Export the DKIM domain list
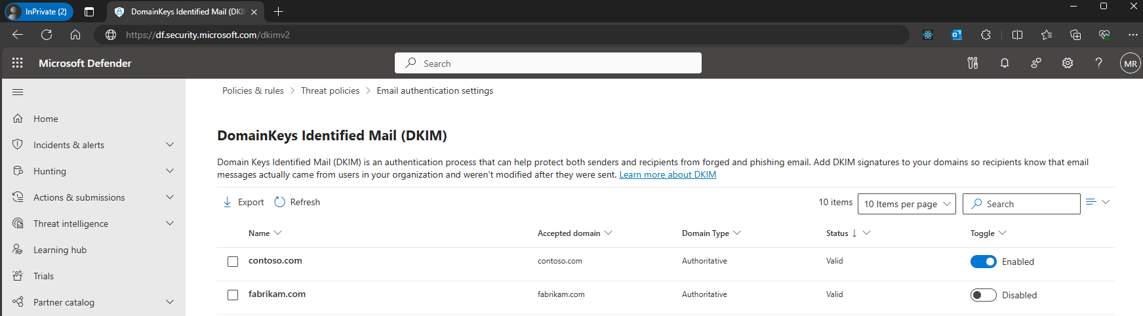Viewport: 1143px width, 316px height. 243,202
